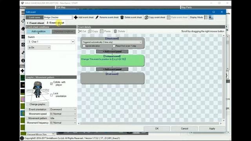Click the info circle icon in left sidebar
This screenshot has height=141, width=251.
23,61
